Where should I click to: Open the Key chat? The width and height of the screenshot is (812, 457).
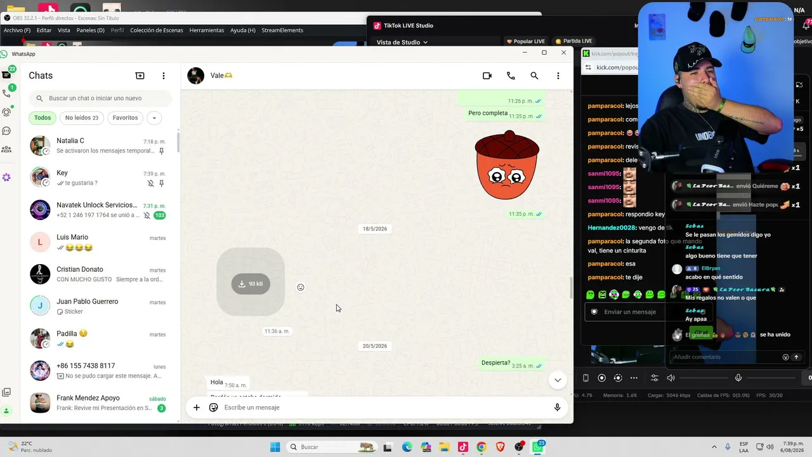click(x=100, y=178)
